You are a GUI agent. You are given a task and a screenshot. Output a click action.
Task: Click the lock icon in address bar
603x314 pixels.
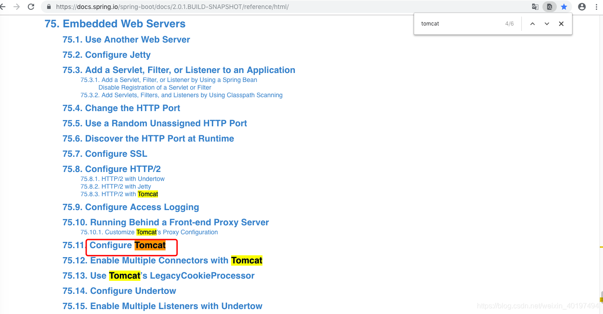[x=49, y=7]
